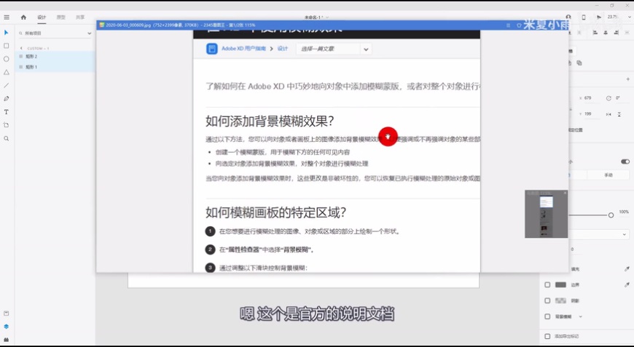
Task: Align selection to the left
Action: (595, 33)
